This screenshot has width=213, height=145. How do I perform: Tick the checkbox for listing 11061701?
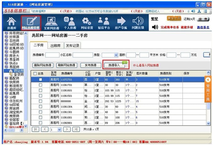pyautogui.click(x=40, y=85)
